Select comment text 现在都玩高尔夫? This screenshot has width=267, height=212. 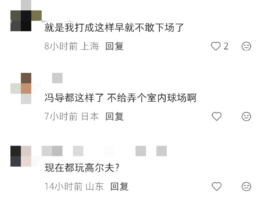82,168
